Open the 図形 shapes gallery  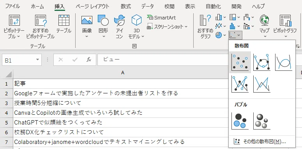(103, 26)
